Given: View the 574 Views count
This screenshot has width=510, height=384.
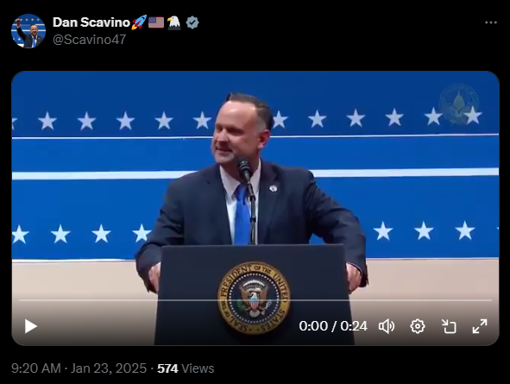Looking at the screenshot, I should point(186,368).
